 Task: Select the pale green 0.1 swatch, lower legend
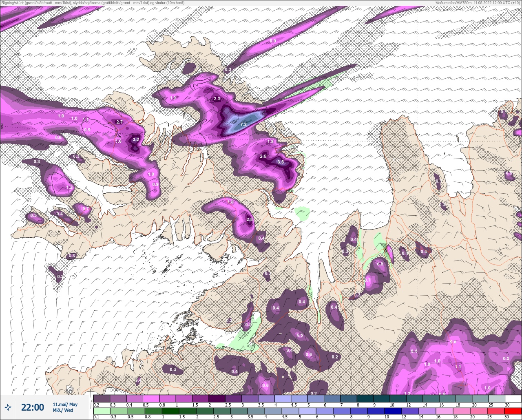pos(102,411)
